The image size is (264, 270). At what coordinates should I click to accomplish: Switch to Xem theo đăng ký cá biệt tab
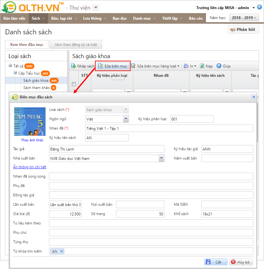pyautogui.click(x=76, y=45)
